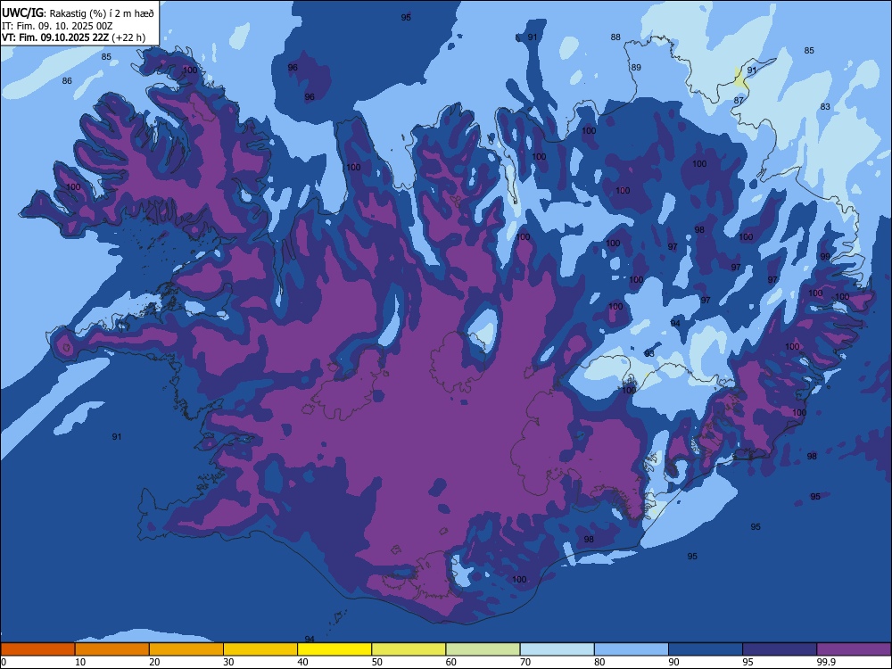Click the map value '93' in the eastern highlands
Viewport: 892px width, 669px height.
coord(649,354)
